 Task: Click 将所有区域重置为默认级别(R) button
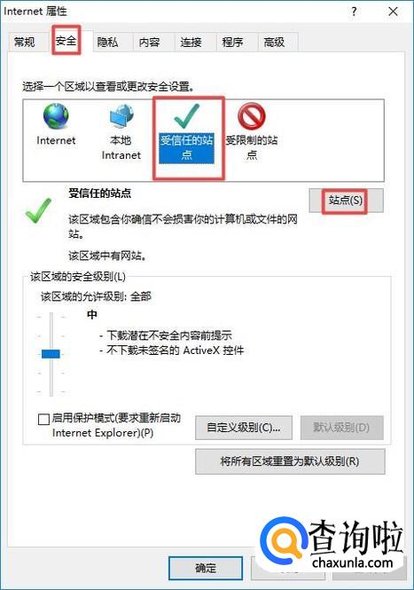[290, 461]
